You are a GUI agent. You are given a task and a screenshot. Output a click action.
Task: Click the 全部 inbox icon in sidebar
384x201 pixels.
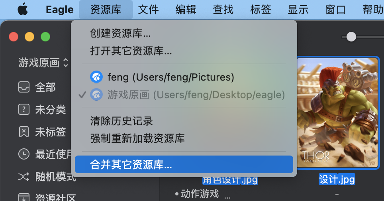[24, 87]
